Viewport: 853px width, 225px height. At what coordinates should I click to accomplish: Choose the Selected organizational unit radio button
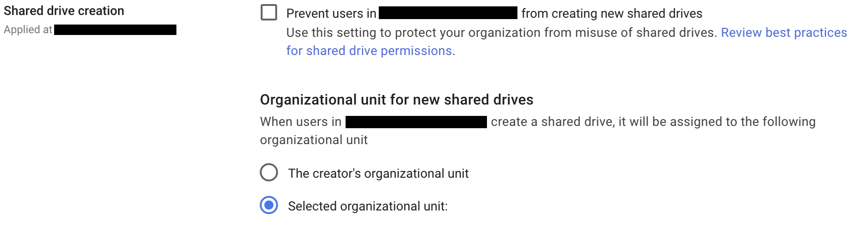click(x=269, y=205)
